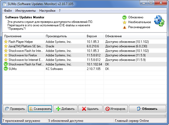Click the version 6.0.210.6 cell
This screenshot has width=169, height=125.
pos(93,46)
